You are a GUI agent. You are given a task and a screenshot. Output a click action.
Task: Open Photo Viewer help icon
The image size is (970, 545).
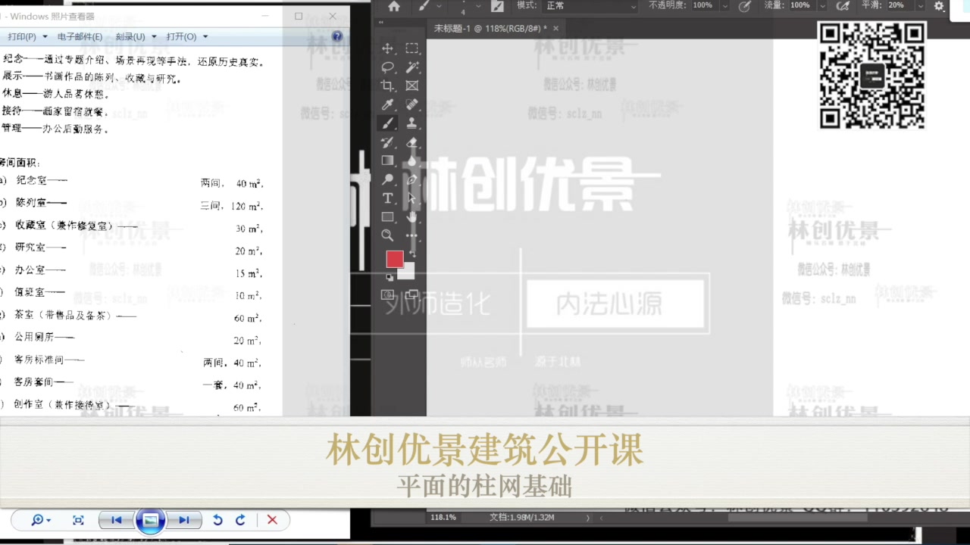tap(337, 36)
